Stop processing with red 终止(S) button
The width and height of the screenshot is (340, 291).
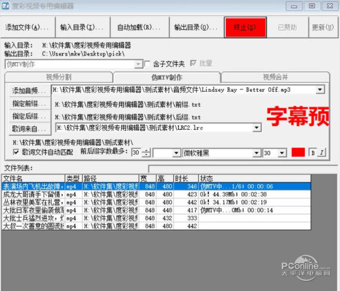245,27
